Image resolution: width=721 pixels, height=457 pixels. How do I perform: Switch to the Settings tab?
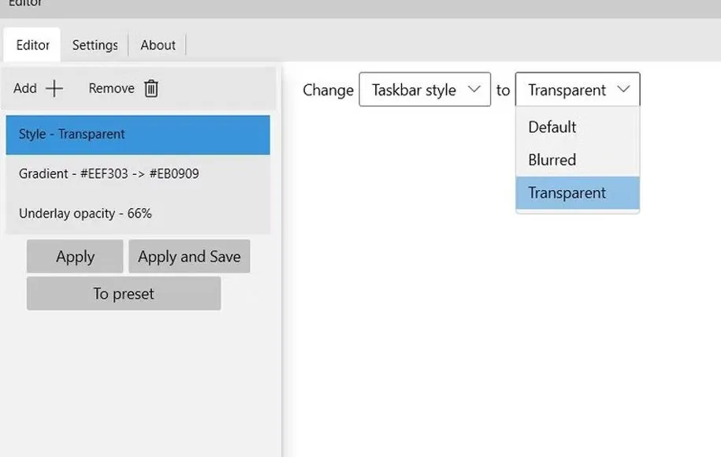coord(95,45)
